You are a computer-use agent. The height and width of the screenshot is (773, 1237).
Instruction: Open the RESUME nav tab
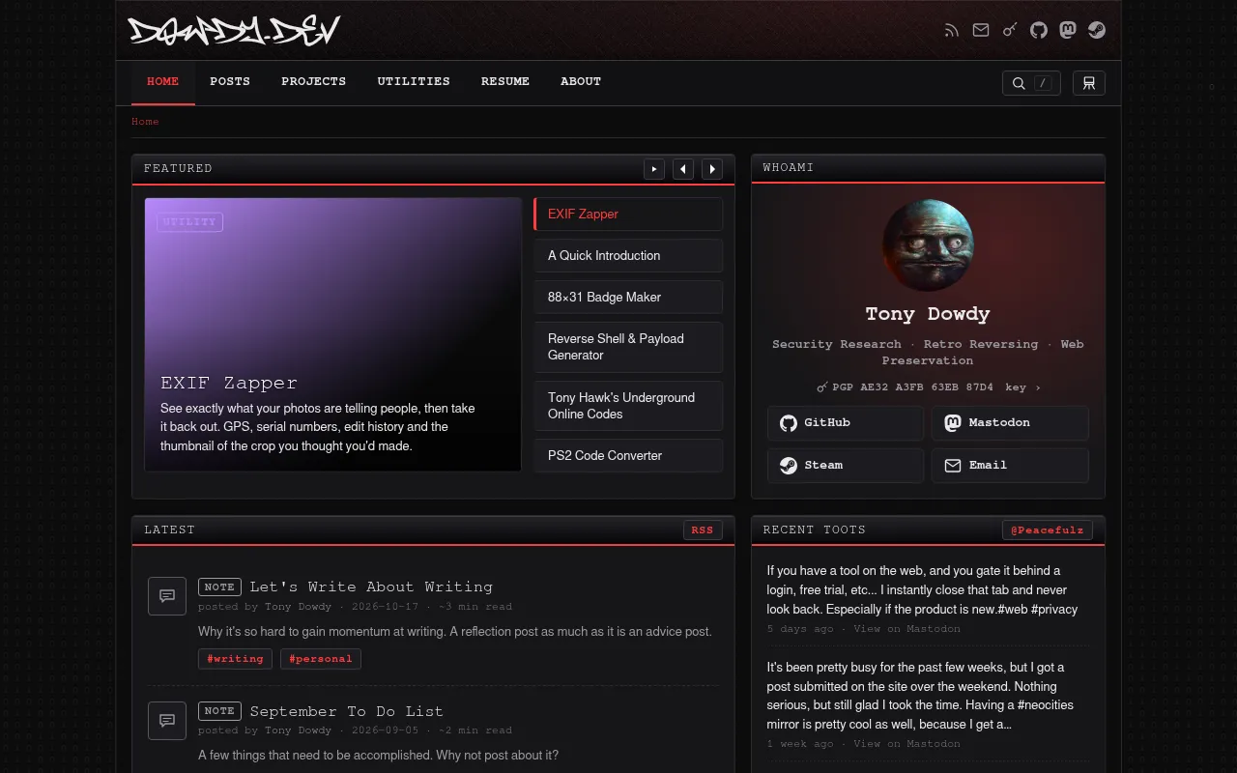[505, 82]
